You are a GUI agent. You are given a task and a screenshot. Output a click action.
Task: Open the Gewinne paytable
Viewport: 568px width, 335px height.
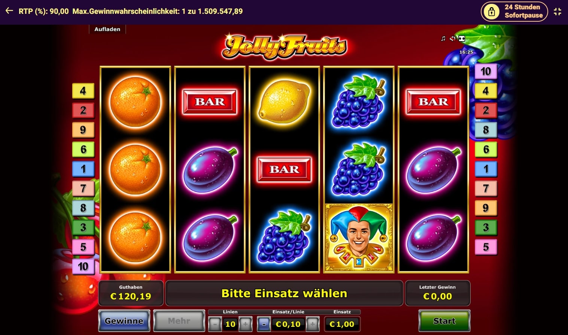[x=124, y=321]
